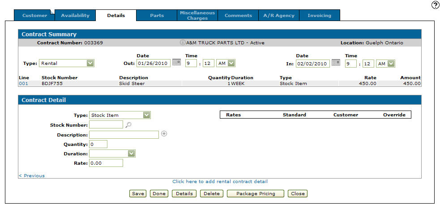
Task: Click the Details button at bottom
Action: [x=184, y=194]
